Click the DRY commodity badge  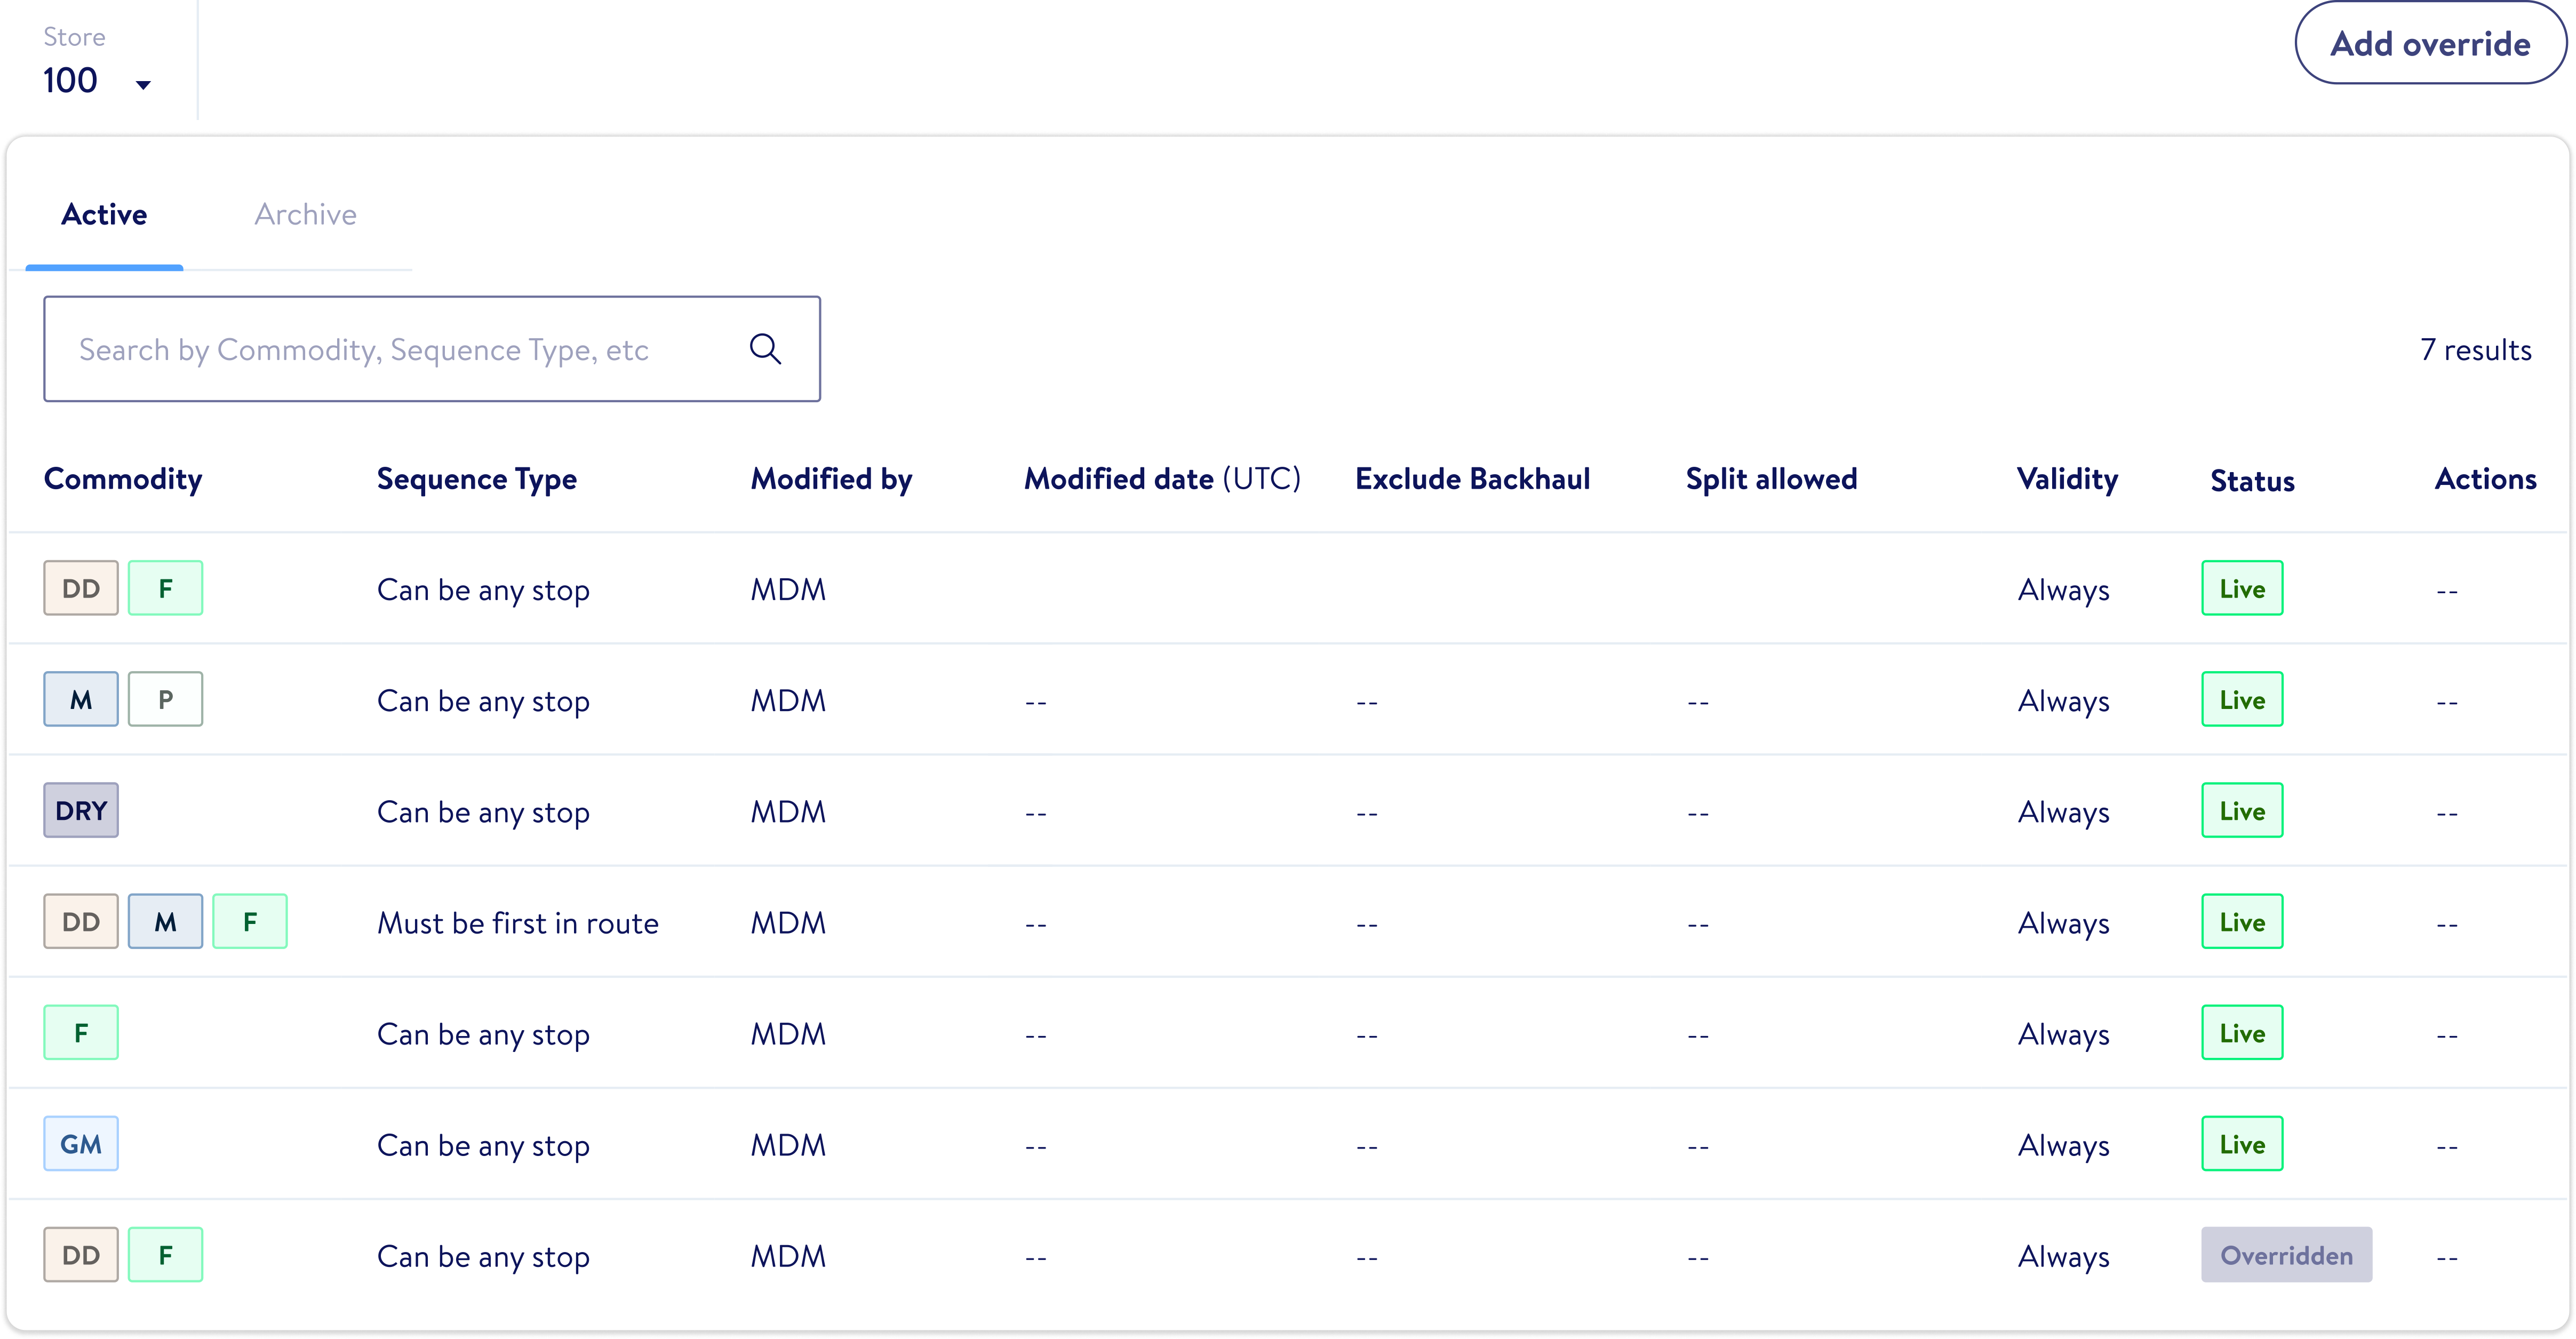click(x=81, y=810)
